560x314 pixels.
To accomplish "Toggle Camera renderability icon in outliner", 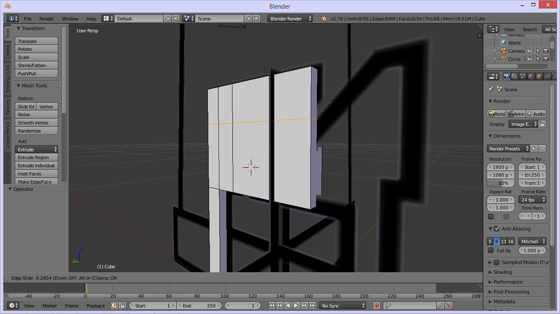I will [546, 51].
